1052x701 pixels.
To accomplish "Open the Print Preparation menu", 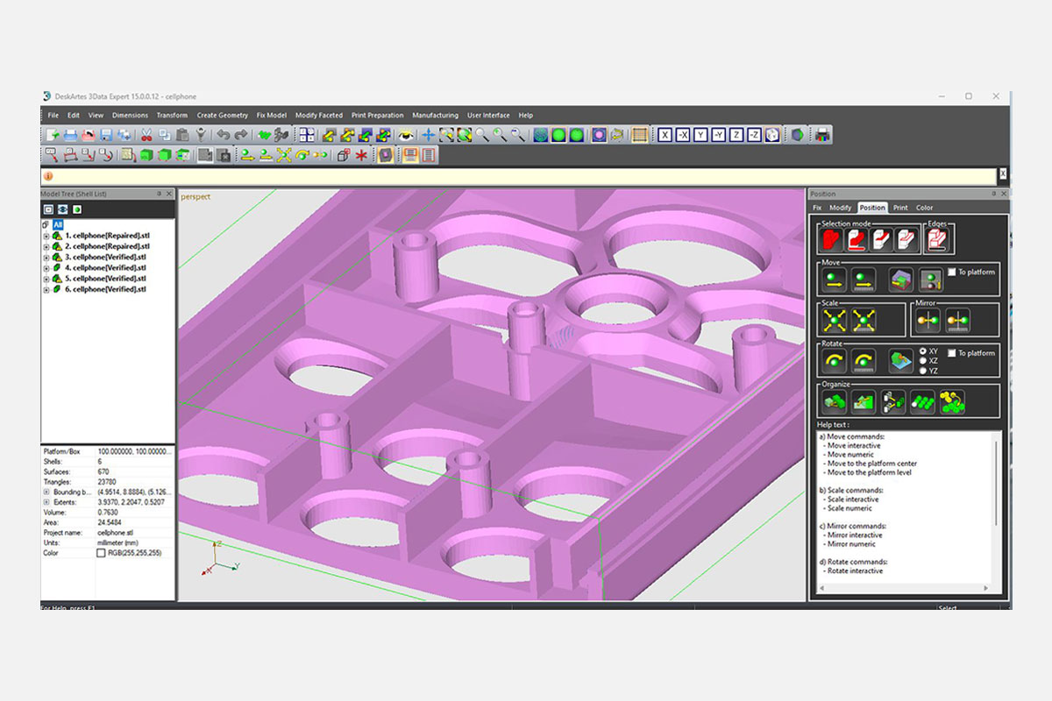I will pyautogui.click(x=377, y=115).
